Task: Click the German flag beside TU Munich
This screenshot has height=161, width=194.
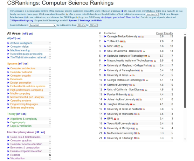Action: pos(122,42)
